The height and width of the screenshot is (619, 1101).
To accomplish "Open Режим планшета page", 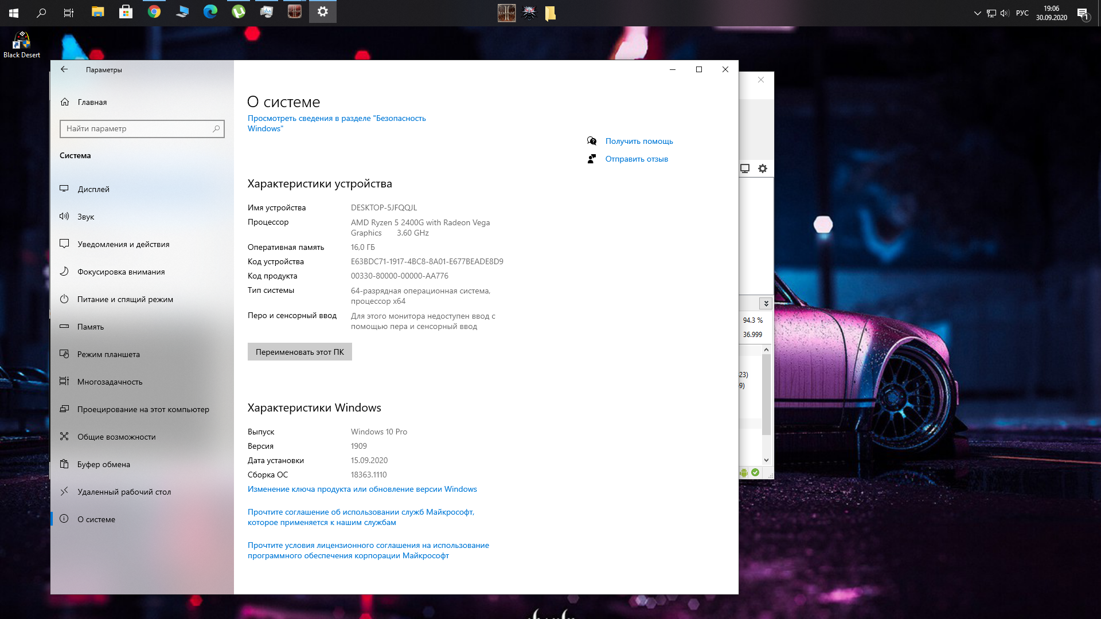I will coord(142,354).
